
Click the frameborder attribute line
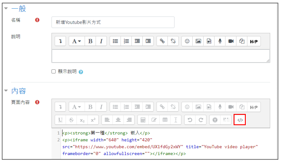tap(124, 154)
